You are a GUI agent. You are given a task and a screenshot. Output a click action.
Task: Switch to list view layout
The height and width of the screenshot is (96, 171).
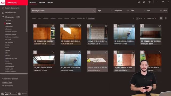click(x=165, y=18)
